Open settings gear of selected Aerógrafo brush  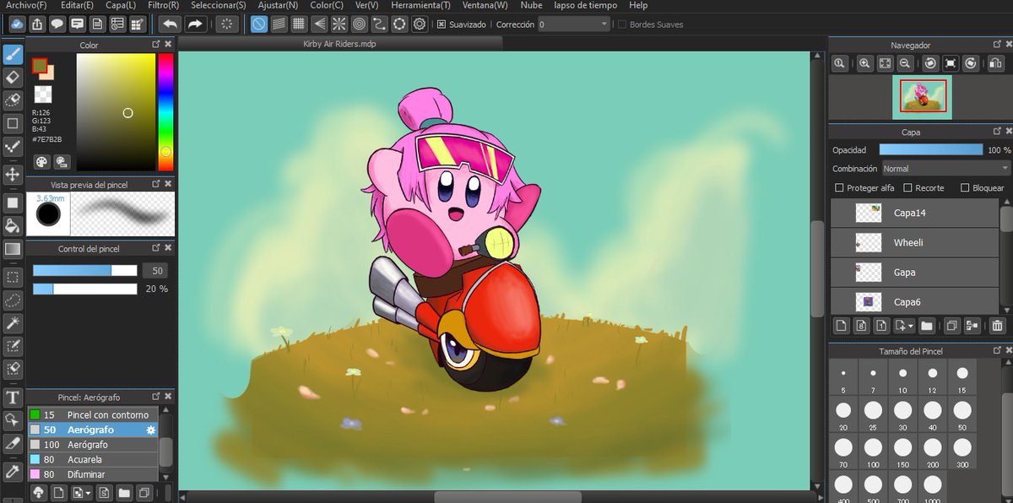[x=151, y=430]
